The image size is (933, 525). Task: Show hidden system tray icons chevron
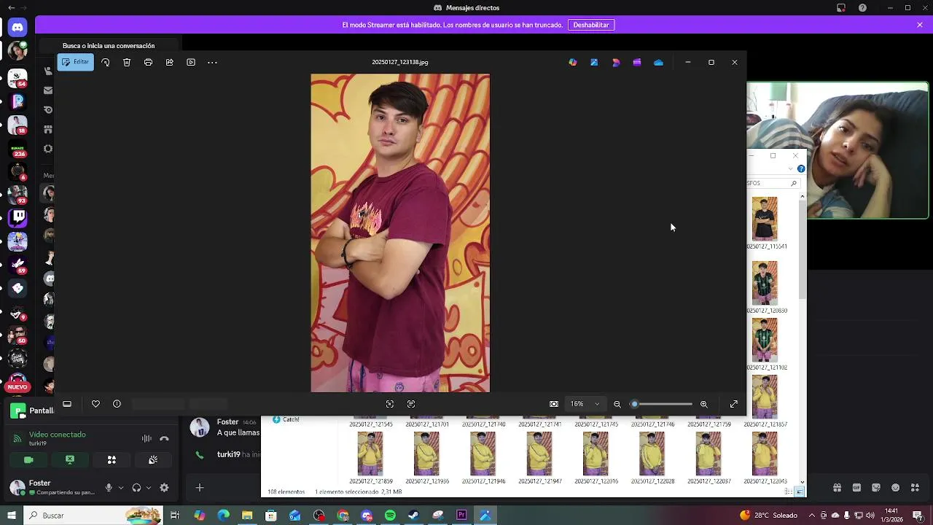click(811, 516)
